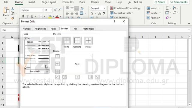
Task: Open the Color dropdown showing Automatic
Action: click(x=37, y=71)
